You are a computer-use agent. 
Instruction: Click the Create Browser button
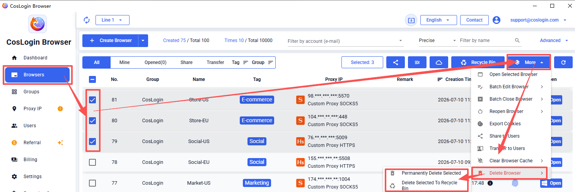pyautogui.click(x=110, y=40)
